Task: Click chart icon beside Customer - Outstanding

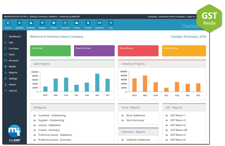Action: (35, 115)
